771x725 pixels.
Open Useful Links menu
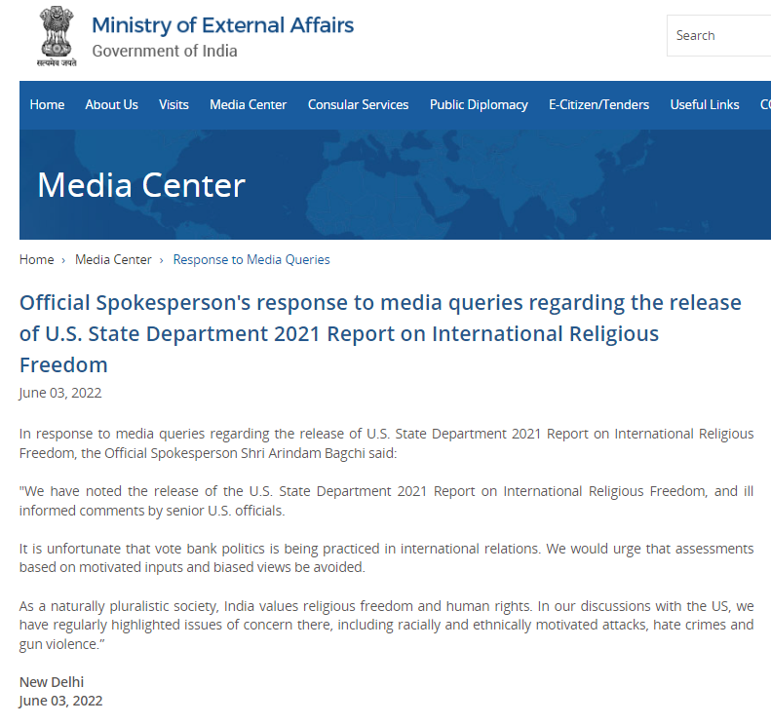pyautogui.click(x=704, y=104)
